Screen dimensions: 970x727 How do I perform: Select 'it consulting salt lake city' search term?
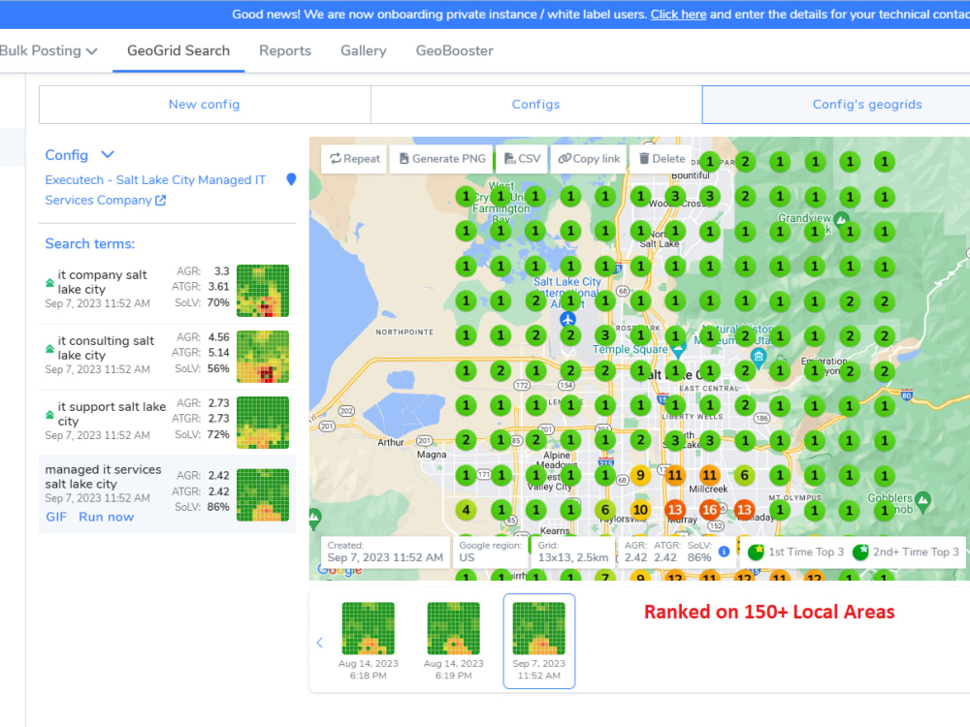pos(106,348)
